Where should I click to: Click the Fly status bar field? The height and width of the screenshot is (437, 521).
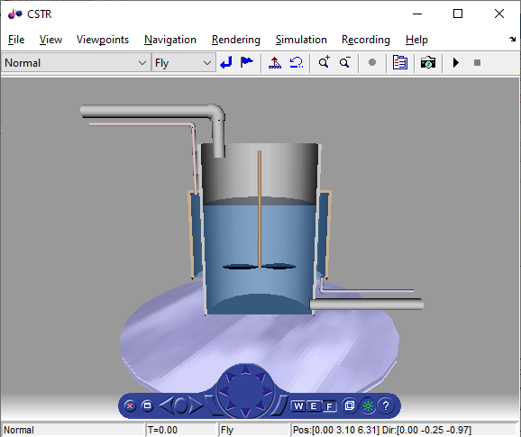[x=254, y=430]
